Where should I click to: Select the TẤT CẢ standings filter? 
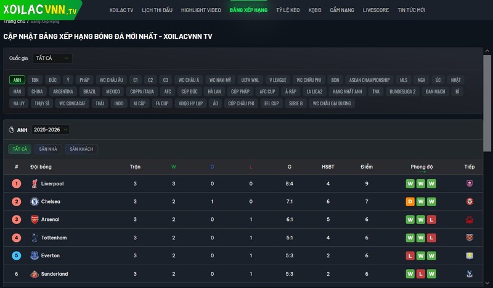[x=19, y=149]
